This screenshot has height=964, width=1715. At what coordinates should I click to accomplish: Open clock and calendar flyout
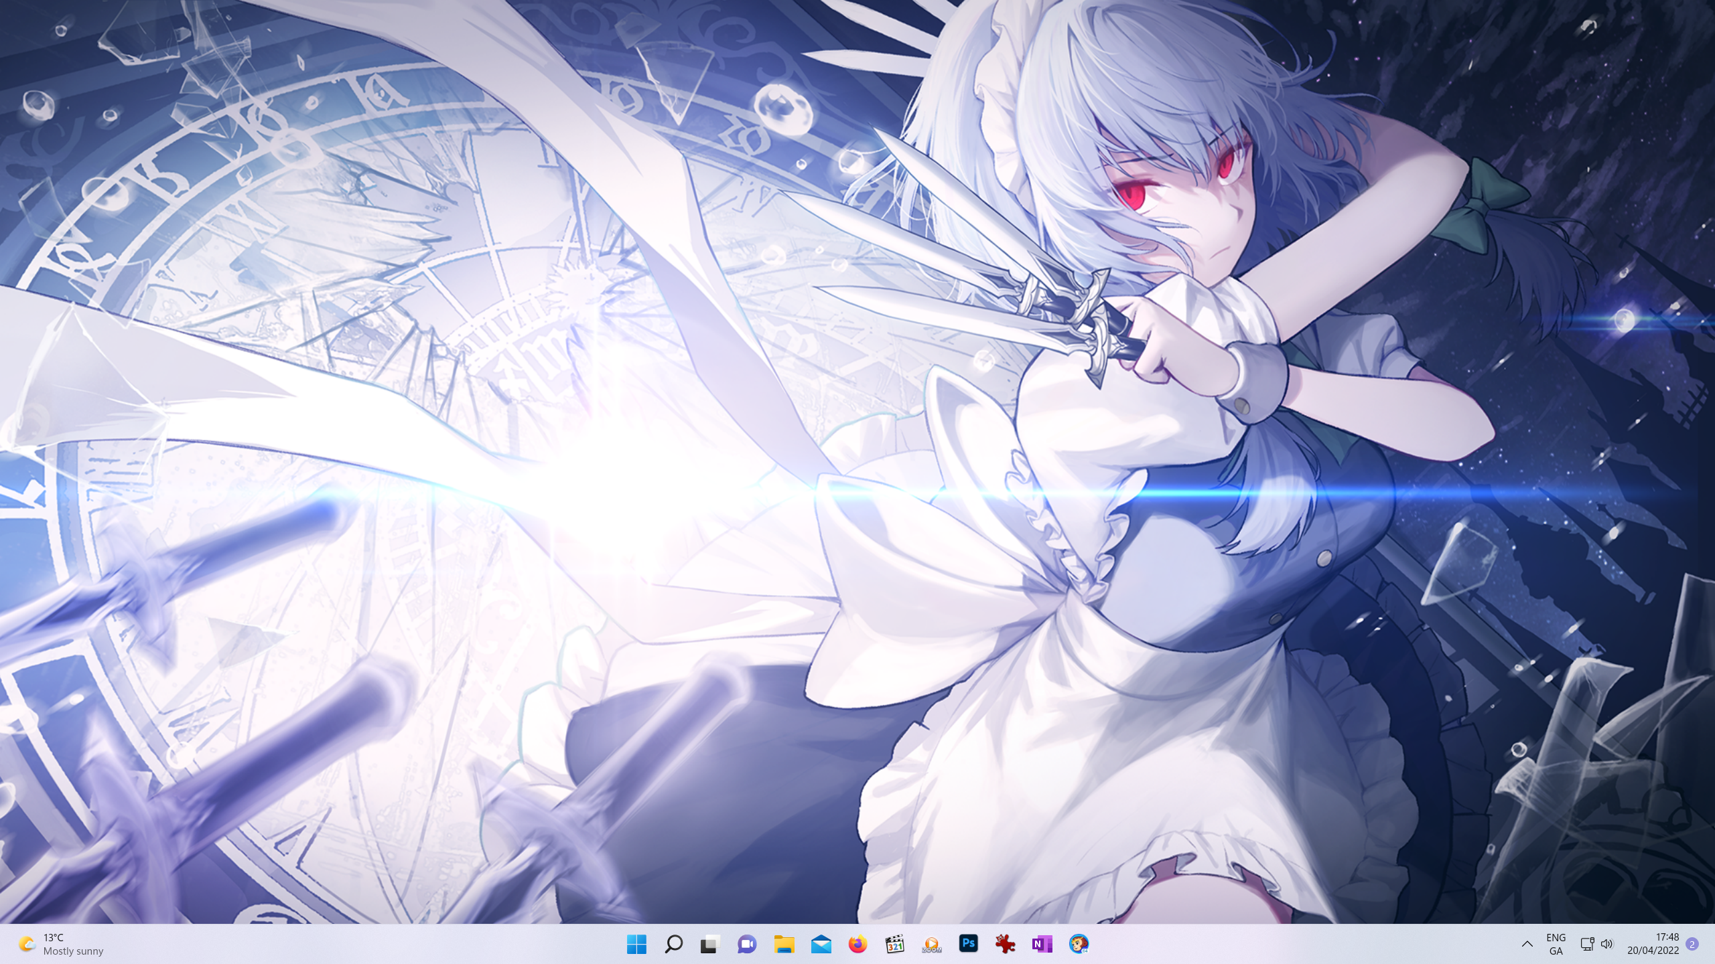click(x=1653, y=944)
